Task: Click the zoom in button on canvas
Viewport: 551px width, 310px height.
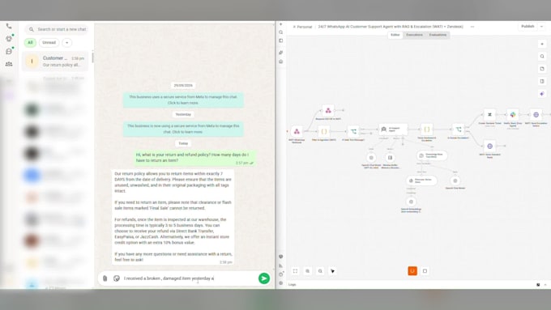Action: click(x=307, y=271)
